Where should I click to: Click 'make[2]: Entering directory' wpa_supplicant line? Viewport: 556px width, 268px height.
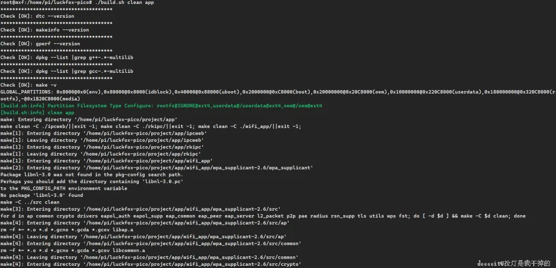[x=156, y=168]
